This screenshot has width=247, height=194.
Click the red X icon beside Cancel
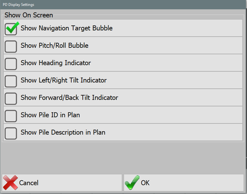pyautogui.click(x=11, y=182)
